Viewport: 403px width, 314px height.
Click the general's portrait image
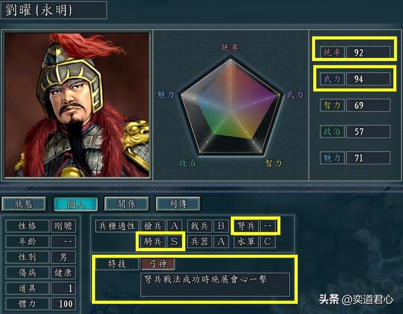click(x=77, y=104)
